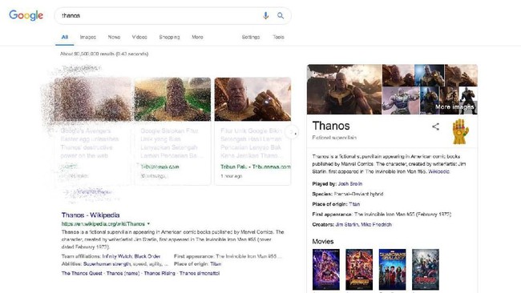This screenshot has width=521, height=293.
Task: Advance the top stories carousel arrow
Action: click(292, 132)
